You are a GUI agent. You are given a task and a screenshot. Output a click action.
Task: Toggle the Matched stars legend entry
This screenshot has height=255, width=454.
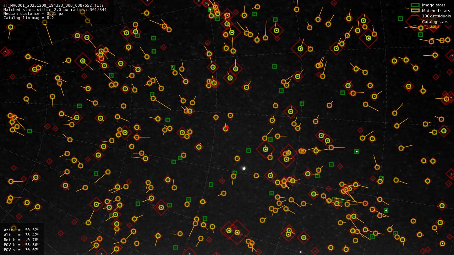[x=435, y=11]
